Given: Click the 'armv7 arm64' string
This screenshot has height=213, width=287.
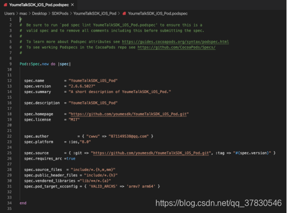Looking at the screenshot, I should click(x=141, y=187).
